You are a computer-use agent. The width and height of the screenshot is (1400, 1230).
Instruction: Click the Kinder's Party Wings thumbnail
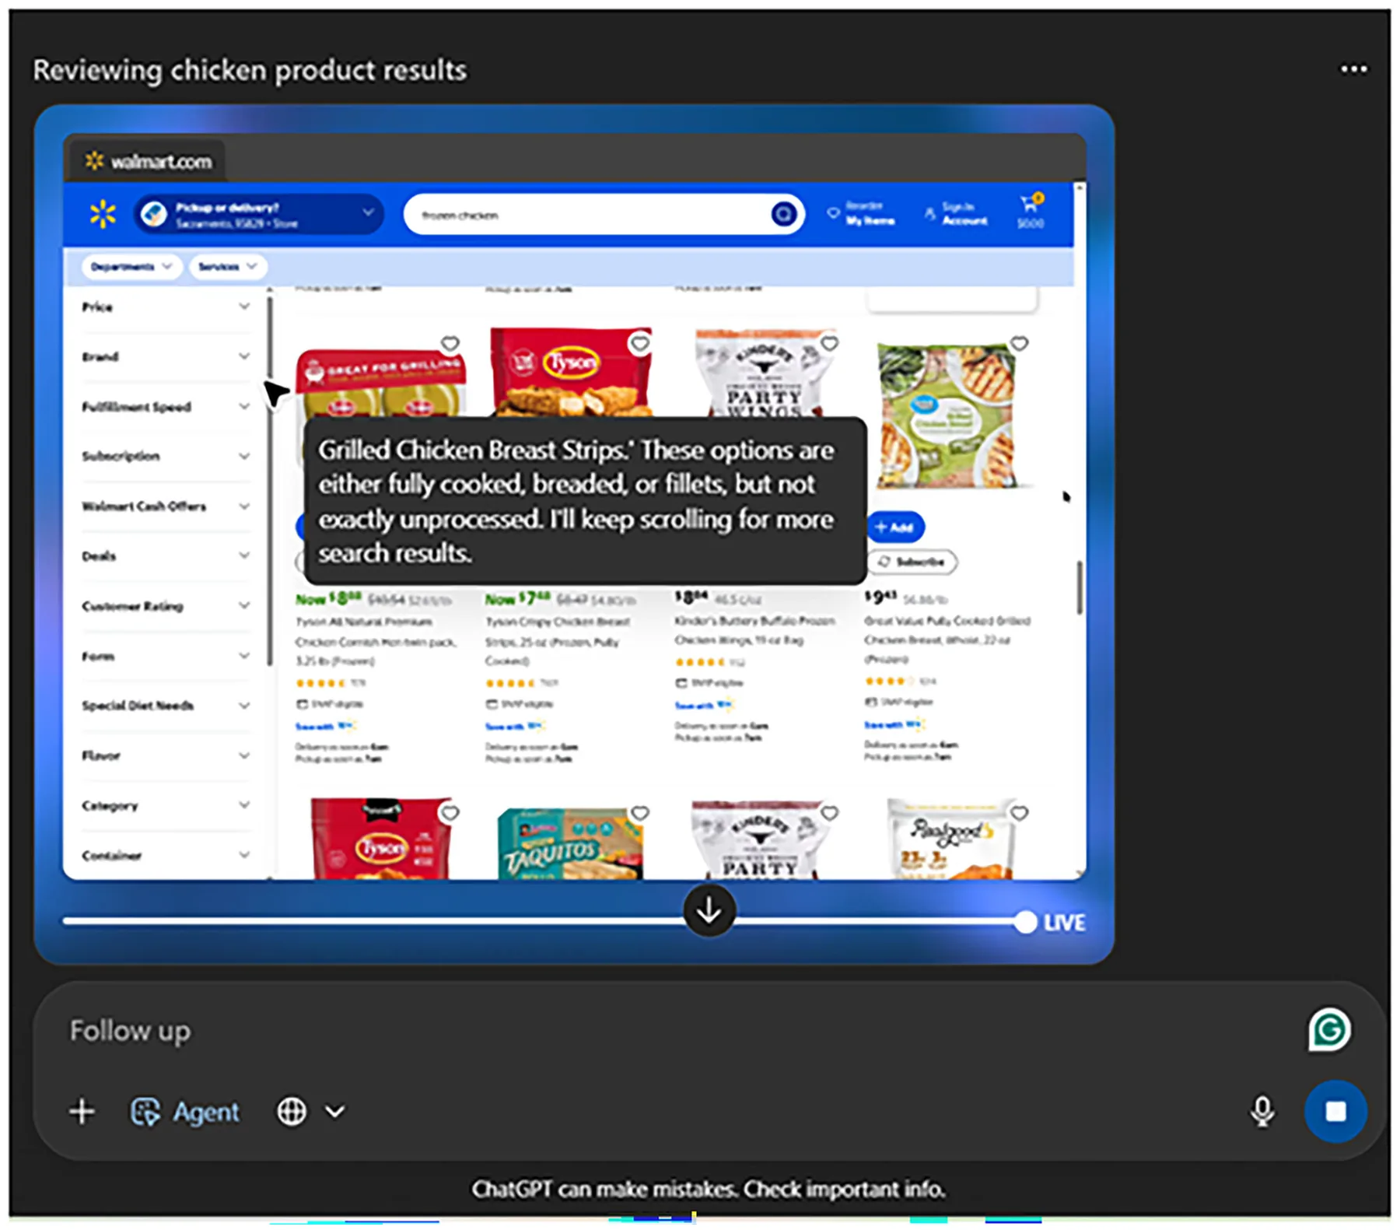(761, 373)
